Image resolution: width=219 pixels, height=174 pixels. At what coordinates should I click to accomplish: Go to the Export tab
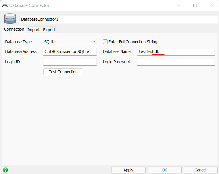pyautogui.click(x=49, y=30)
